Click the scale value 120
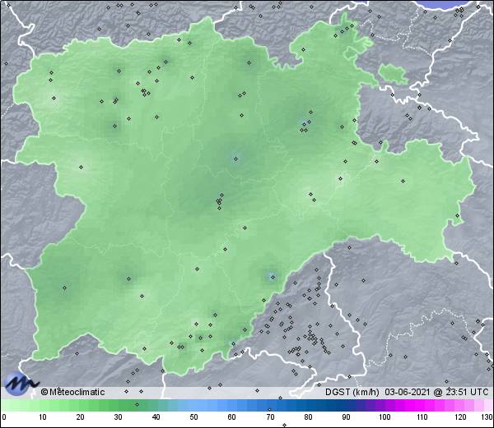The image size is (494, 428). tap(460, 417)
